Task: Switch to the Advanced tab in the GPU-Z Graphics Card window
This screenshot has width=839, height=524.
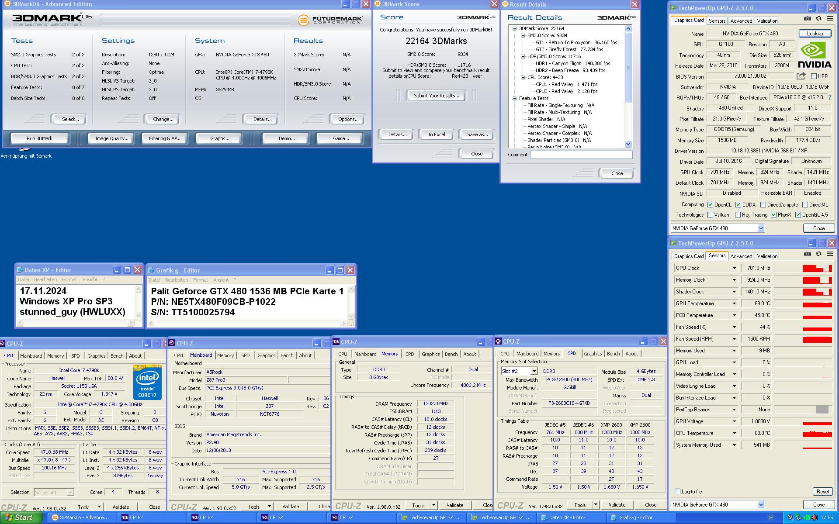Action: click(741, 21)
